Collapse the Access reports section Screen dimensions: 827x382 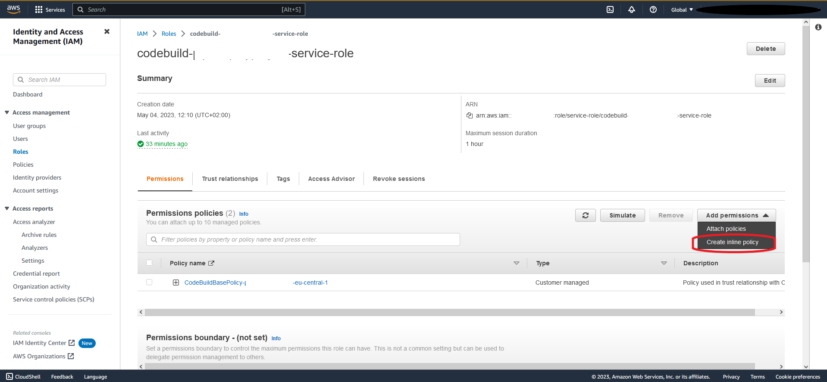(7, 208)
